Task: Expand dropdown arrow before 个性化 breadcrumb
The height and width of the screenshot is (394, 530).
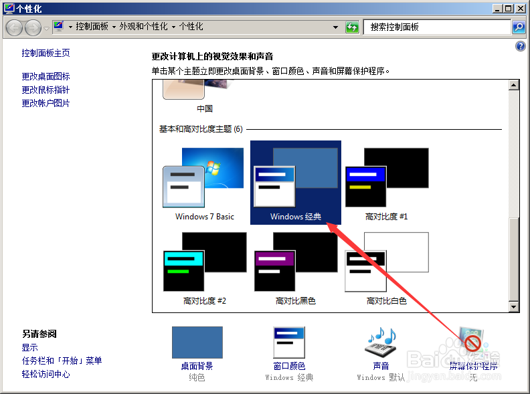Action: (x=173, y=27)
